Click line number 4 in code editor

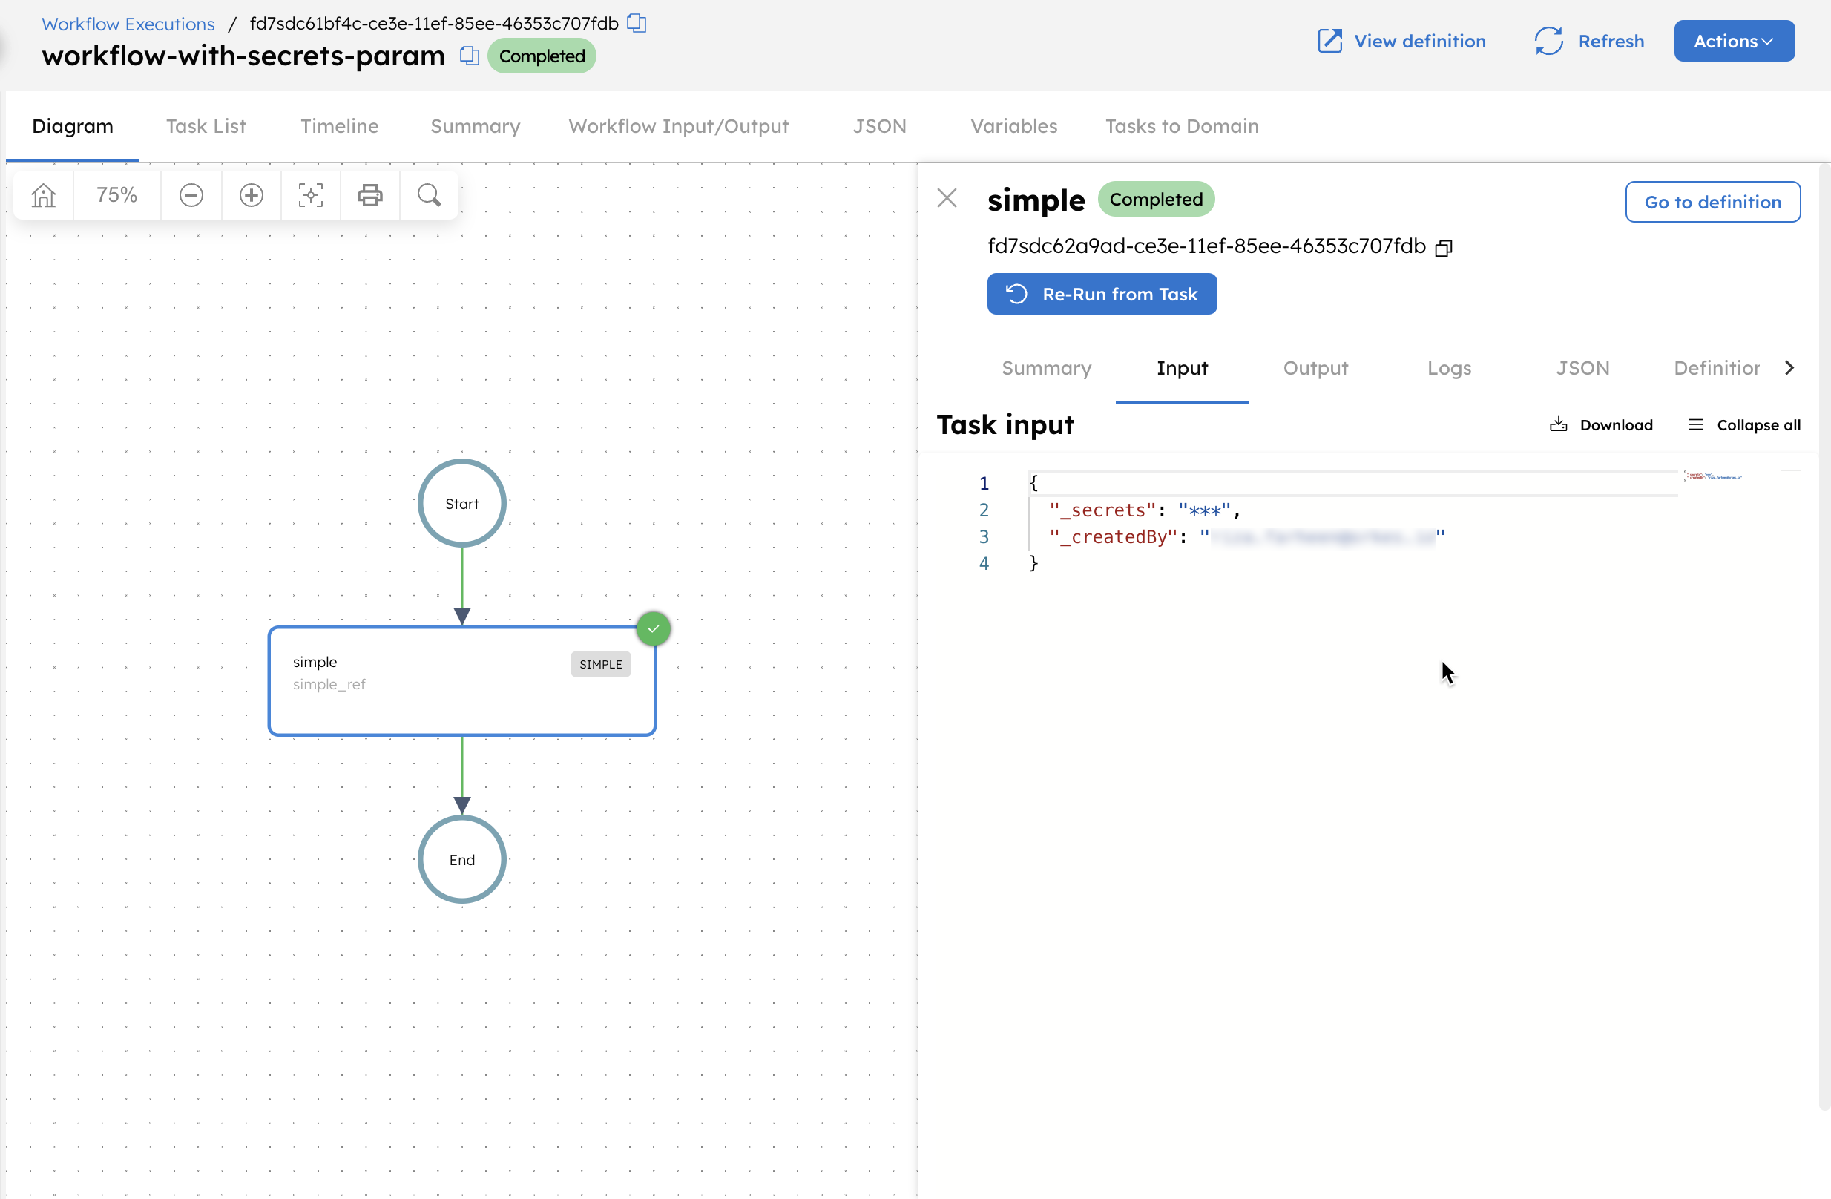[983, 563]
